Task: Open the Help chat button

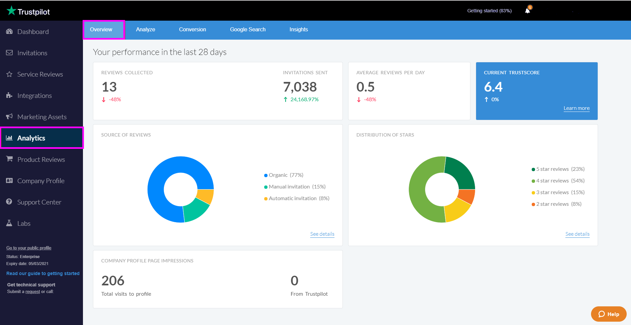Action: 609,314
